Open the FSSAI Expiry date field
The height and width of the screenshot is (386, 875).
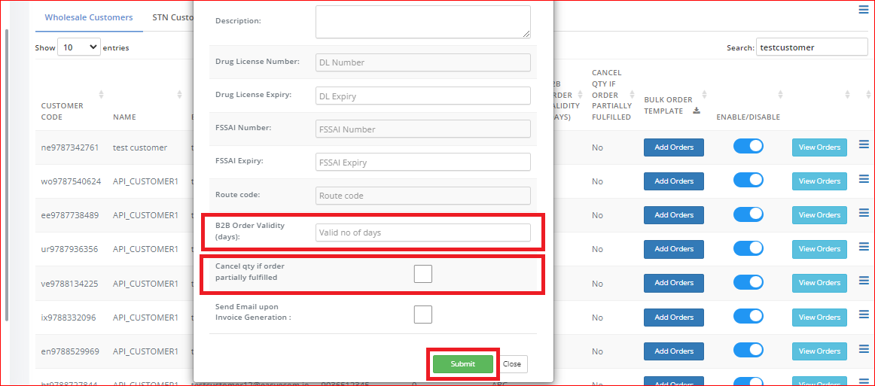(423, 162)
